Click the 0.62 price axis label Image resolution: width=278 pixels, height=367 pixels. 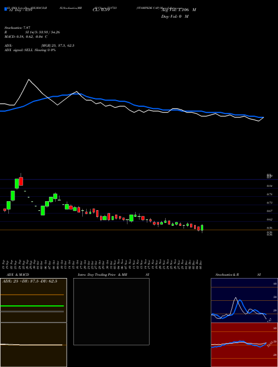(x=270, y=220)
